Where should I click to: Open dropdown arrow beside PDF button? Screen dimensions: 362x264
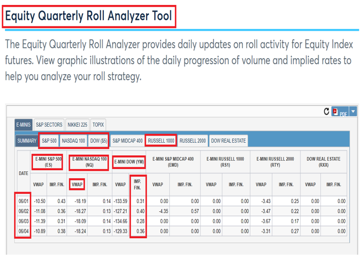(x=353, y=111)
